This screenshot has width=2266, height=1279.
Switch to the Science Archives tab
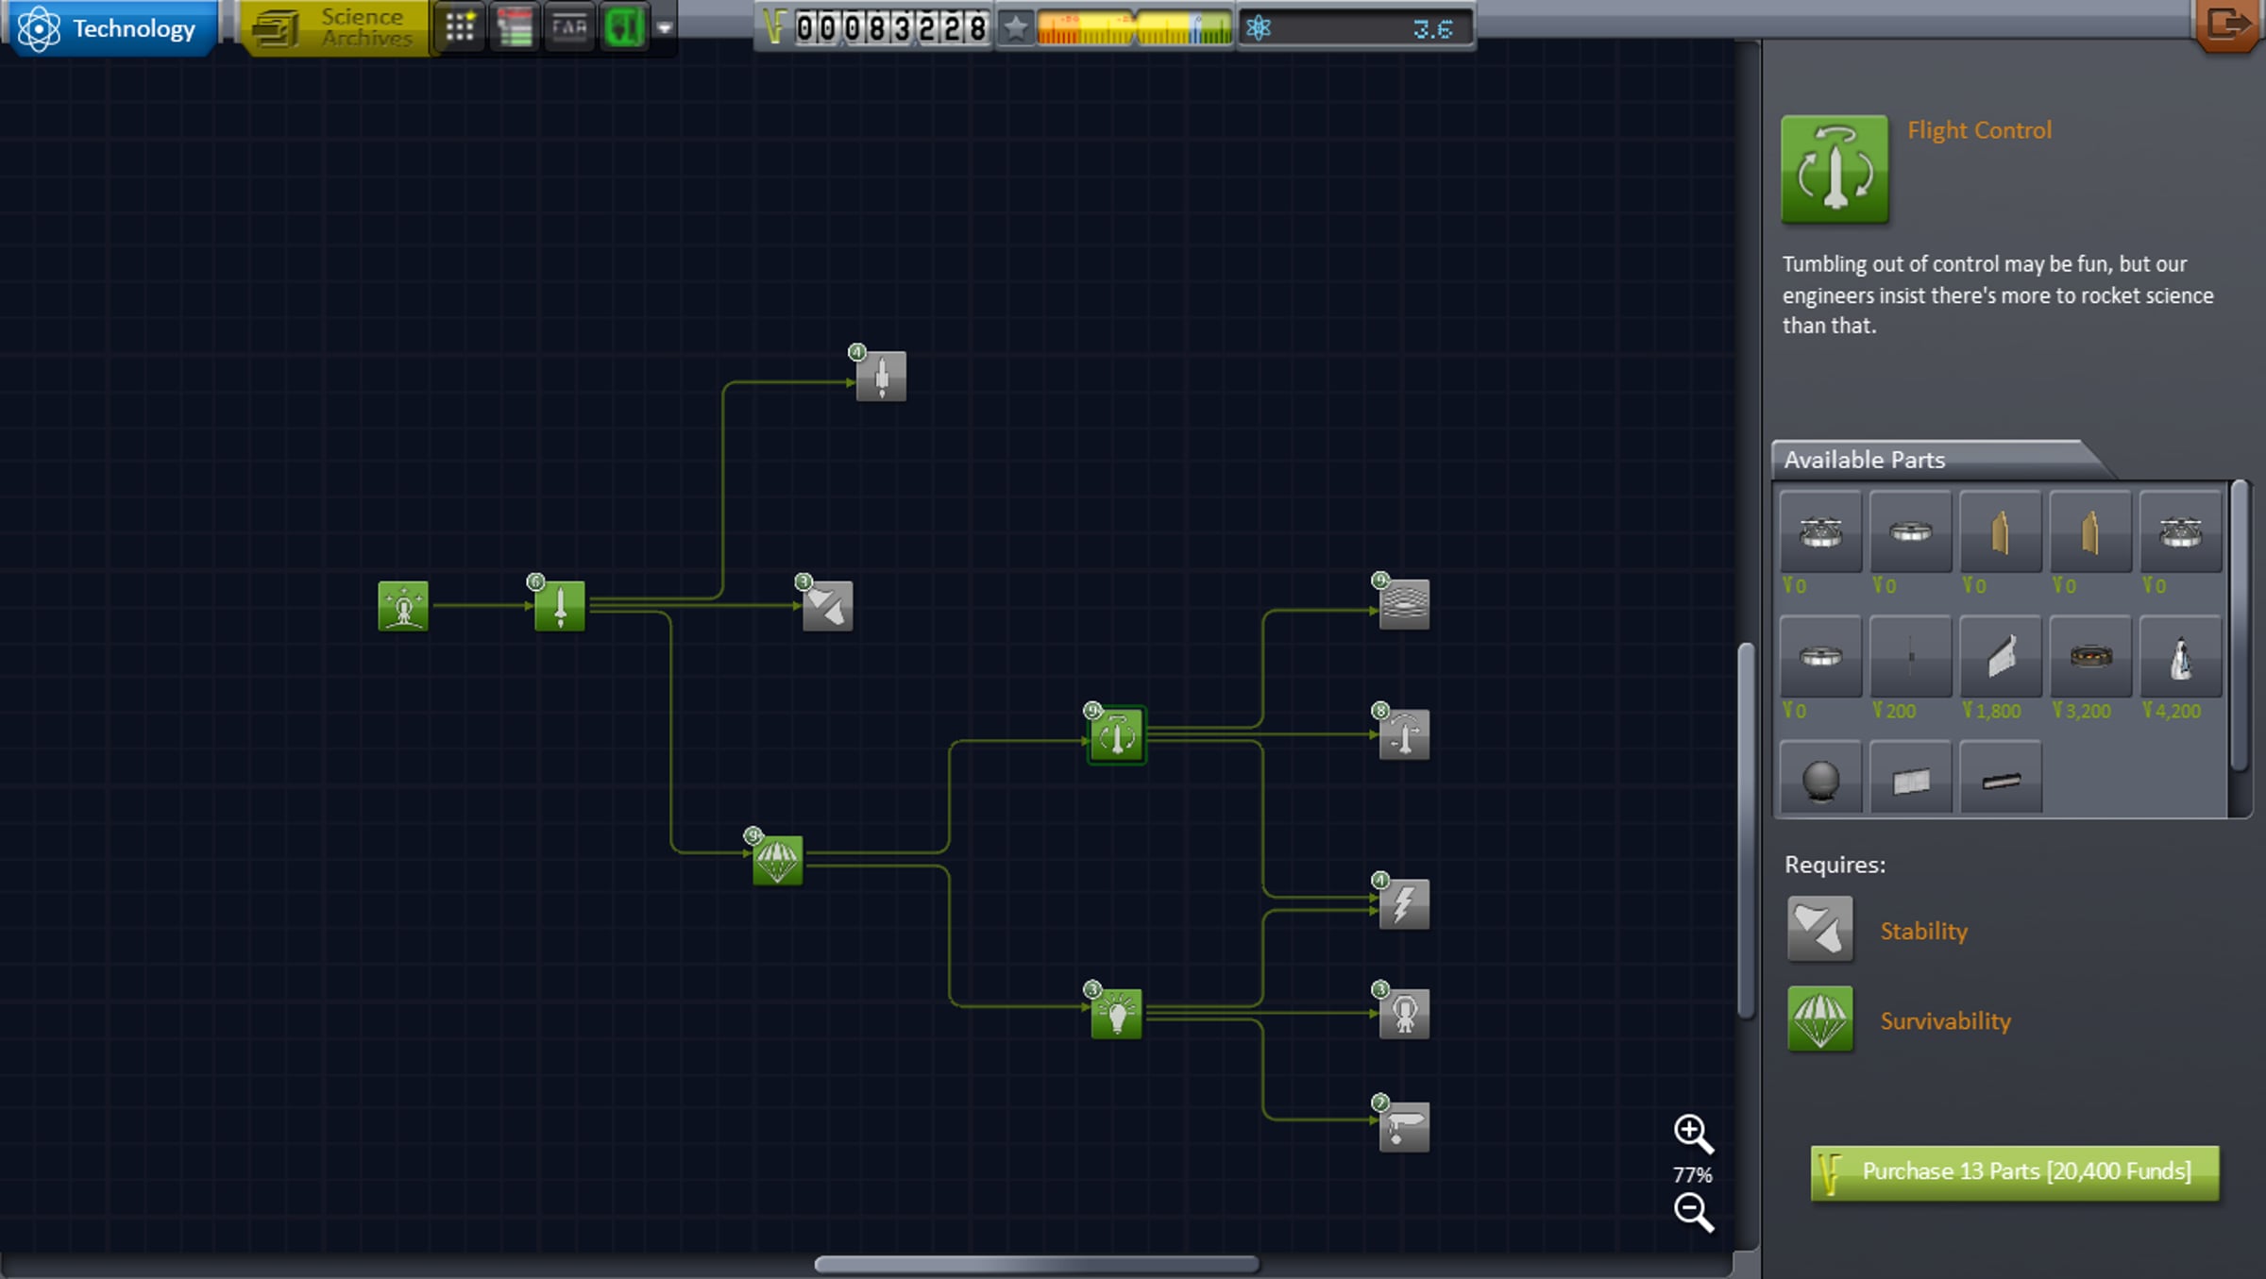click(335, 27)
